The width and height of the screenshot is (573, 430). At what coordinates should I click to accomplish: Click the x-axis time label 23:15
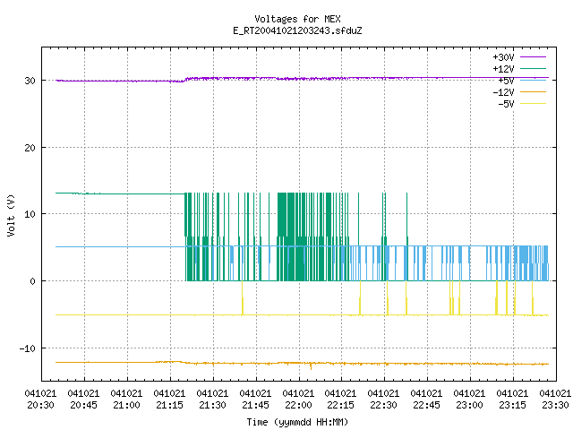(512, 405)
